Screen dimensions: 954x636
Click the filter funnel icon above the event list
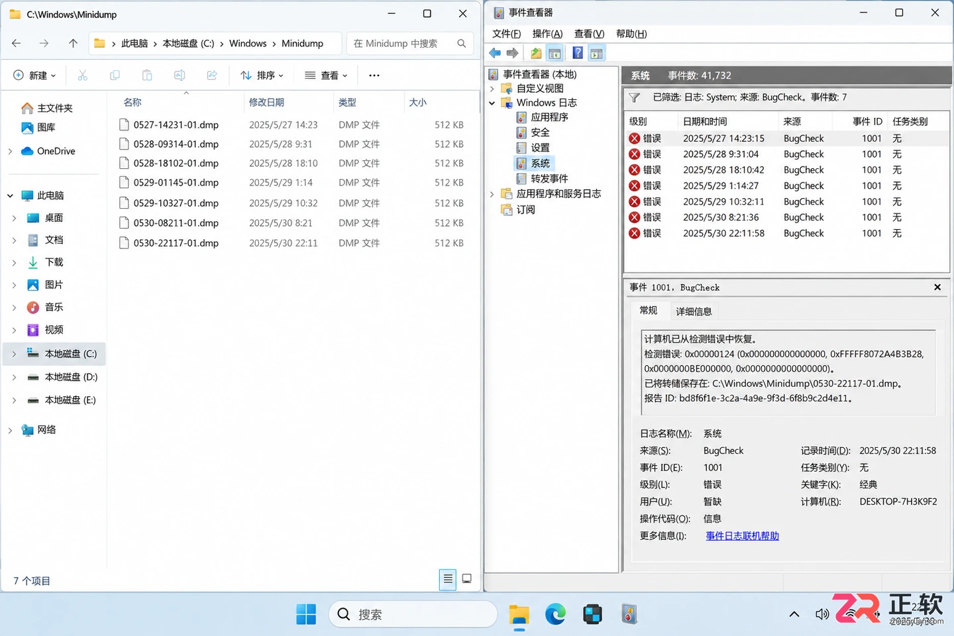(x=634, y=97)
